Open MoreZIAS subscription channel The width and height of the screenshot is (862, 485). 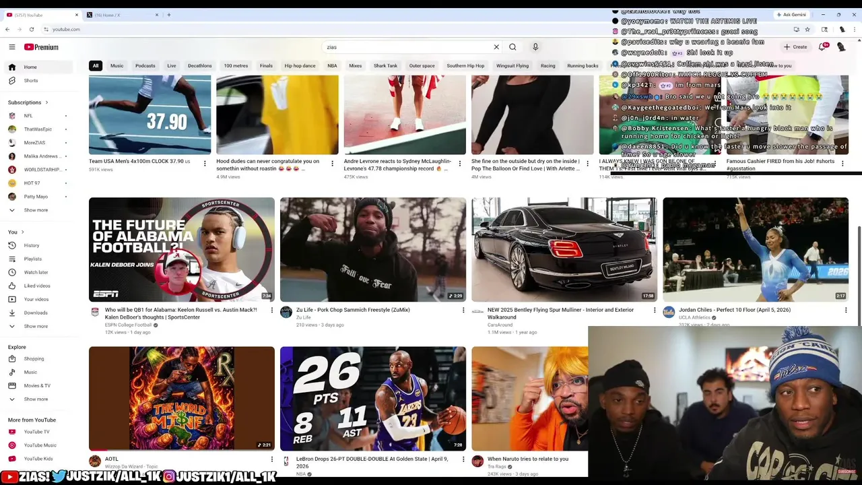34,143
